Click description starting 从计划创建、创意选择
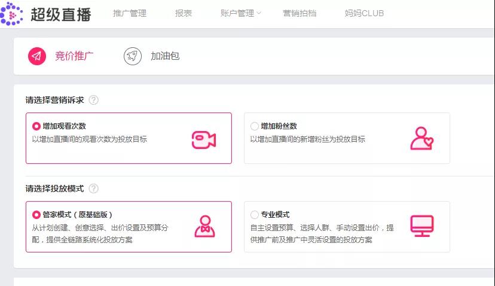 (x=100, y=233)
